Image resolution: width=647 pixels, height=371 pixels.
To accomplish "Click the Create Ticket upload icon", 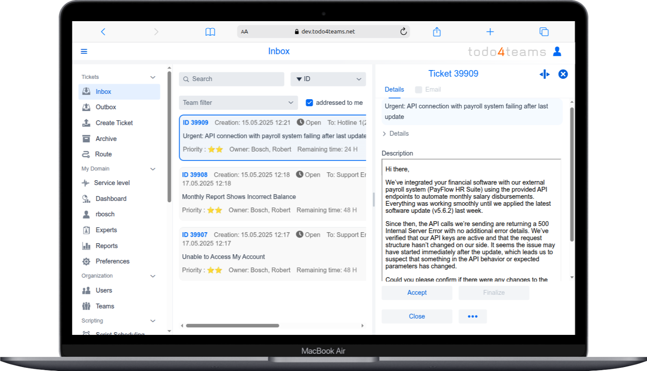I will point(87,123).
